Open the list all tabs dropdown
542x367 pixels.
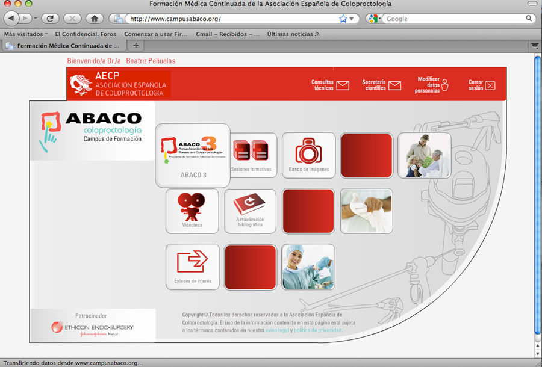point(535,45)
